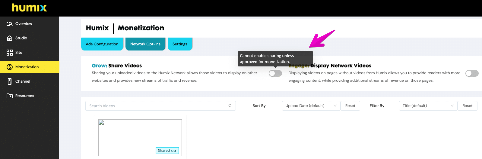
Task: Switch to the Network Opt-Ins tab
Action: [145, 44]
